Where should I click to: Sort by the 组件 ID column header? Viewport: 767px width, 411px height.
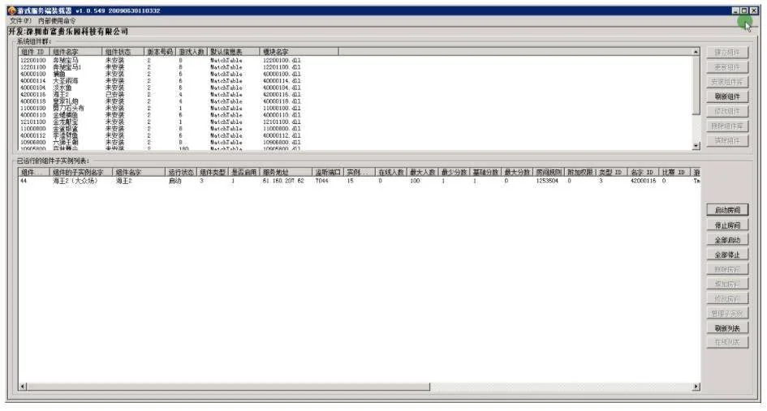(33, 51)
